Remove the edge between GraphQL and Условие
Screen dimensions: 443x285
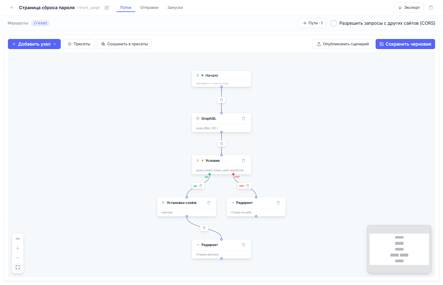[x=221, y=143]
